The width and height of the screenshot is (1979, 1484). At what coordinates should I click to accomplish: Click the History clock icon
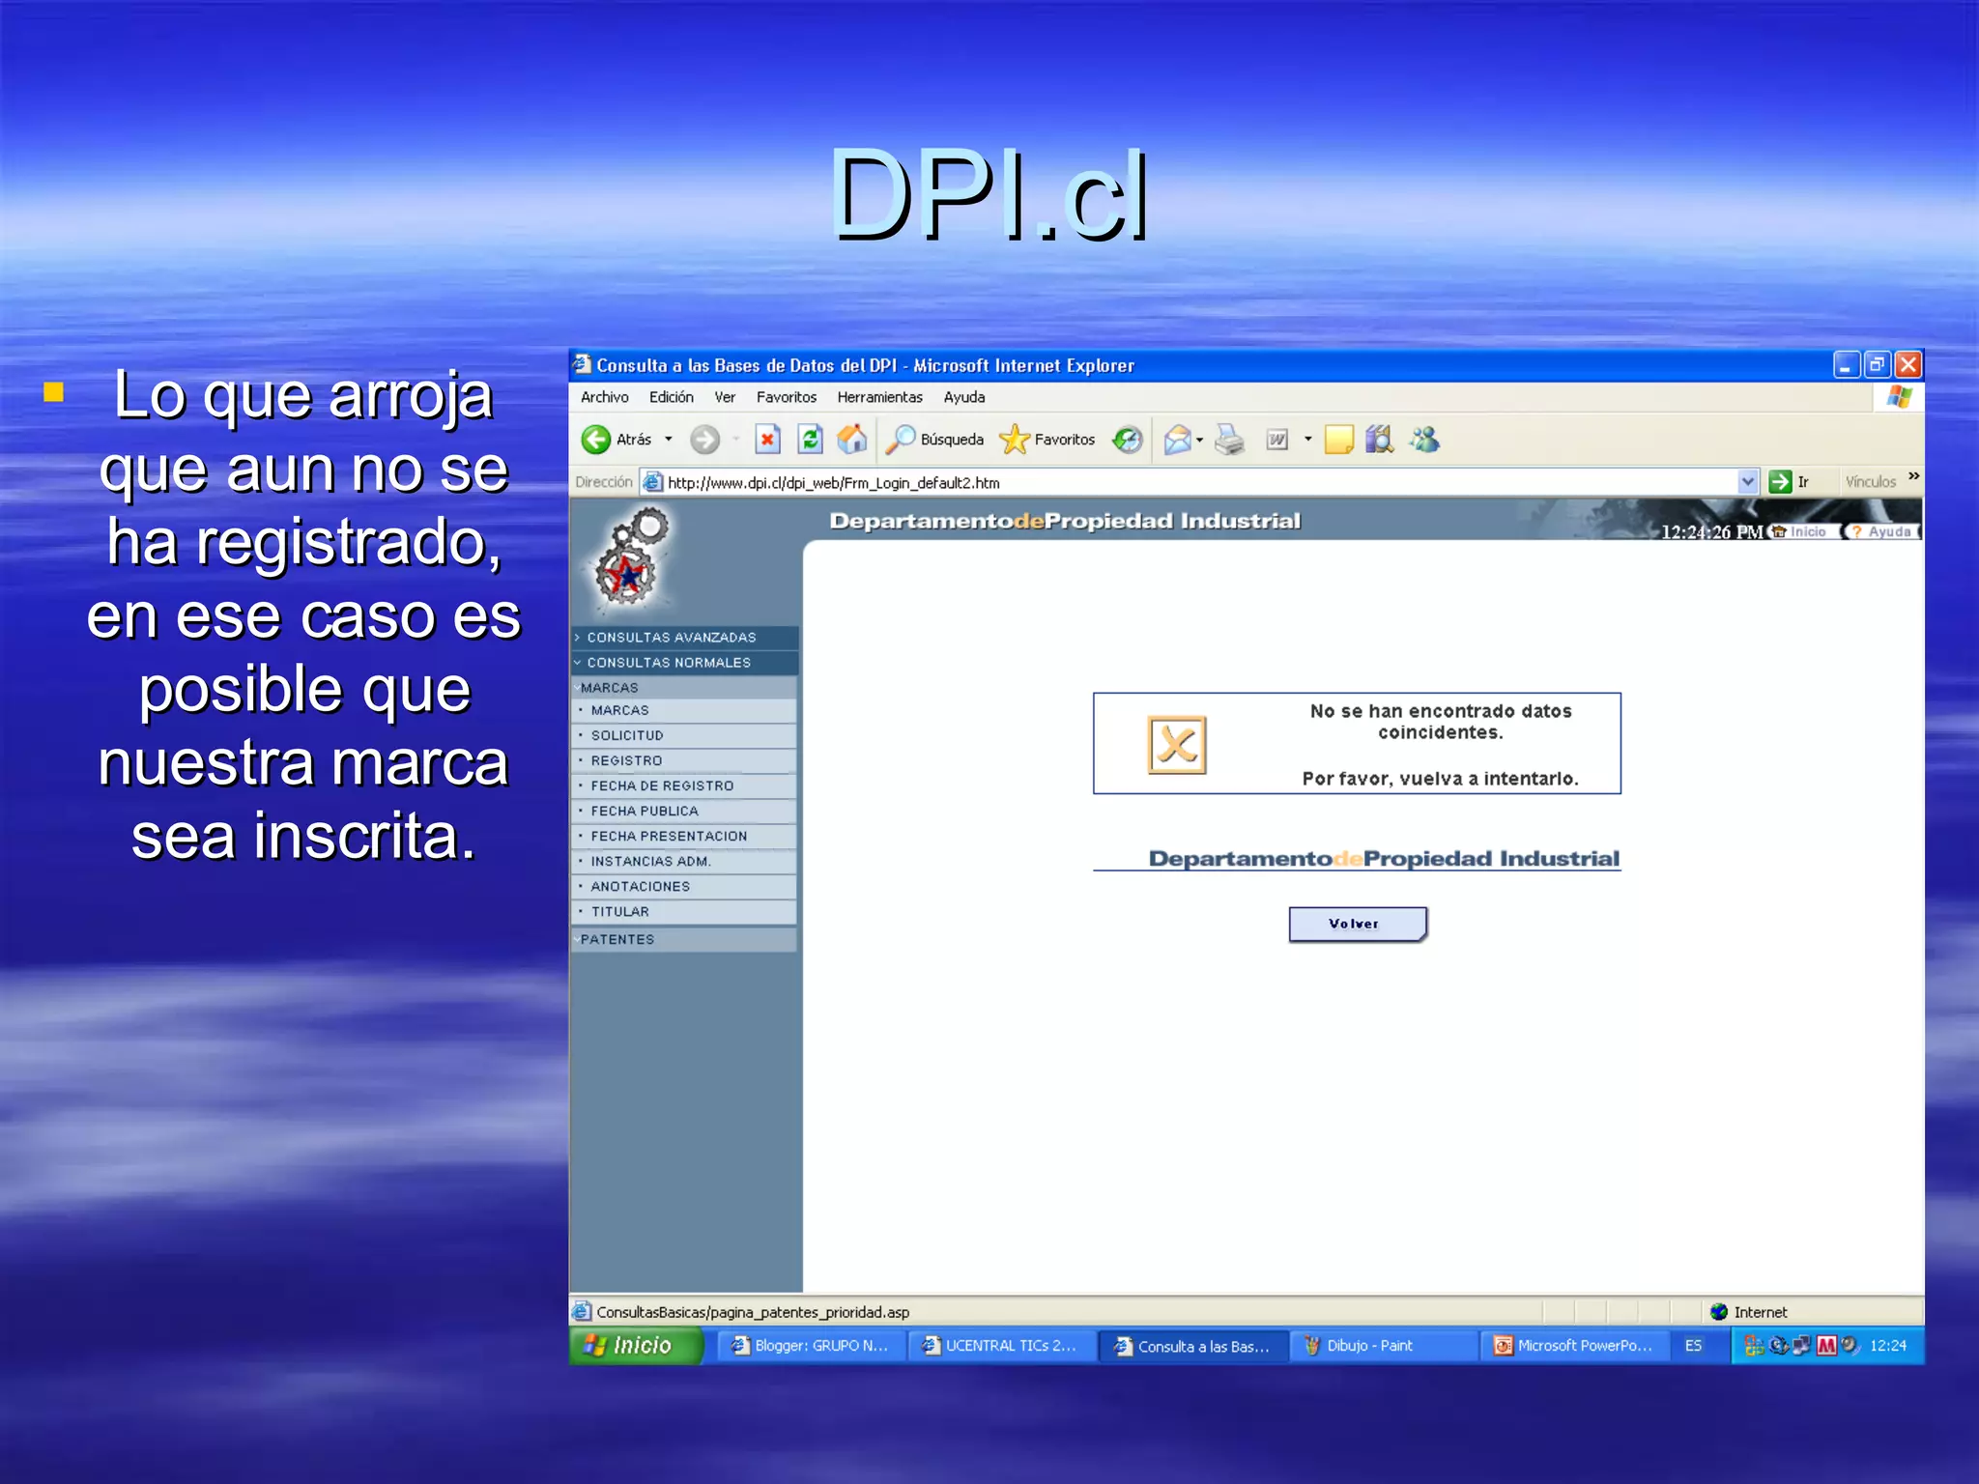click(1127, 440)
